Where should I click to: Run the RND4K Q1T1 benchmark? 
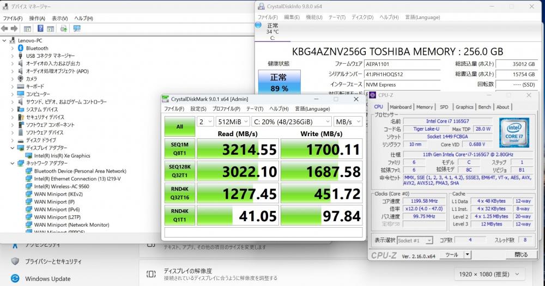coord(180,216)
